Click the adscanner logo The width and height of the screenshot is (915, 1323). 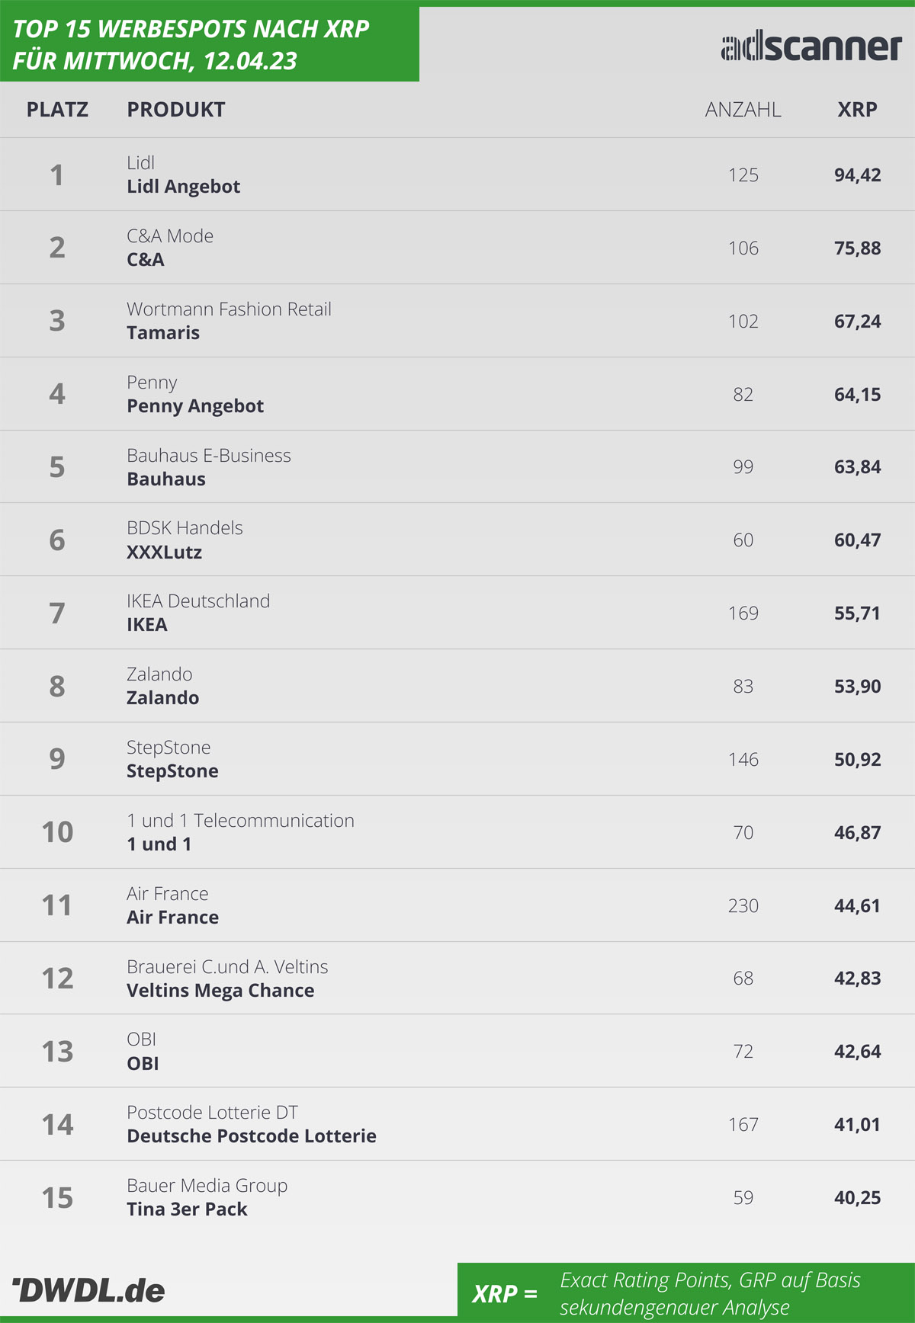tap(811, 46)
